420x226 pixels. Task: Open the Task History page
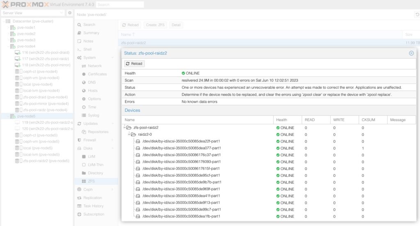(96, 206)
